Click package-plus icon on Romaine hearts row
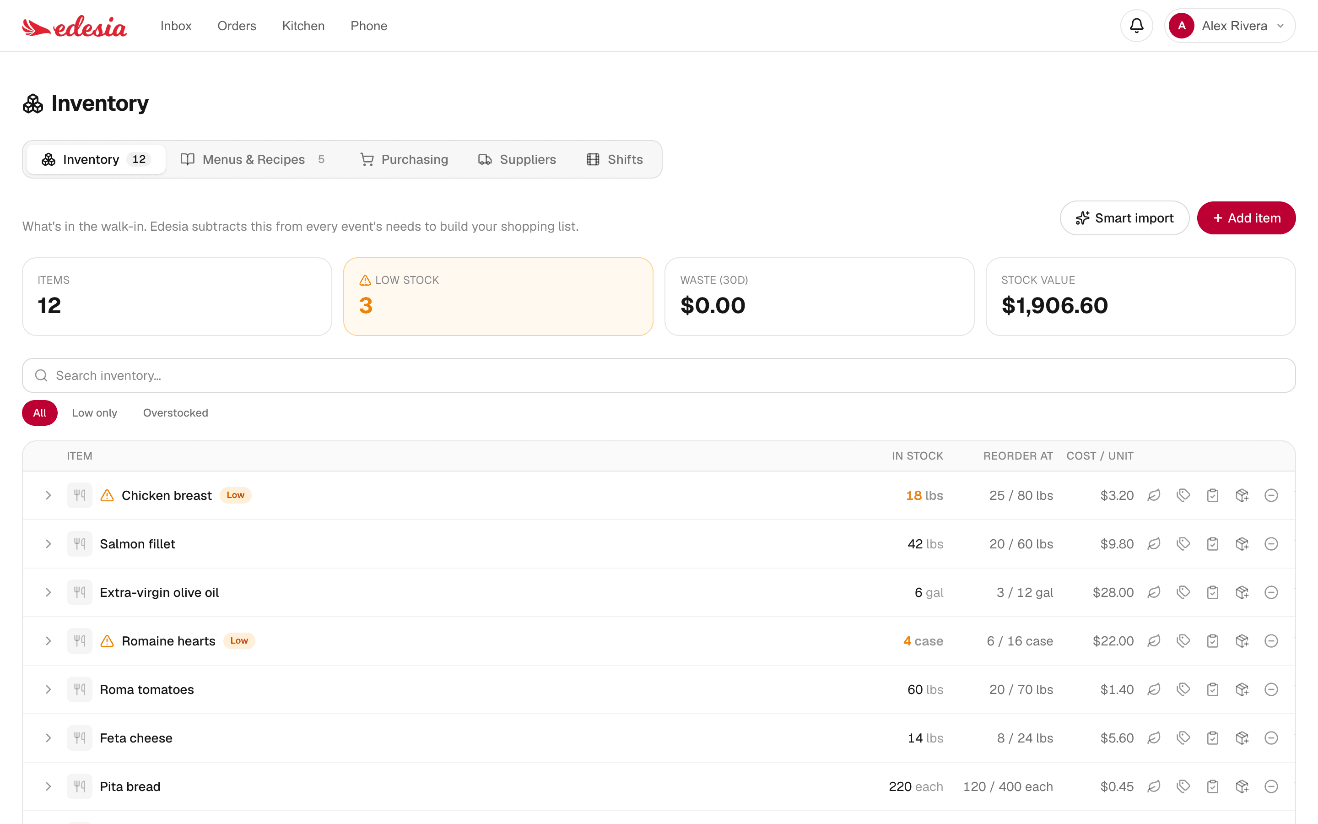This screenshot has width=1318, height=824. 1242,641
